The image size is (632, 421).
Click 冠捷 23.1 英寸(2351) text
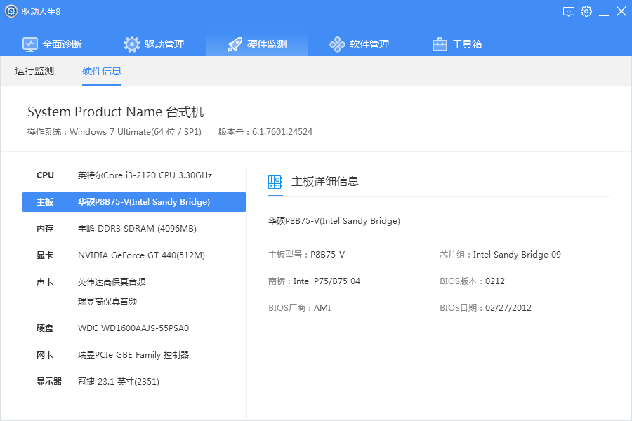click(x=119, y=381)
